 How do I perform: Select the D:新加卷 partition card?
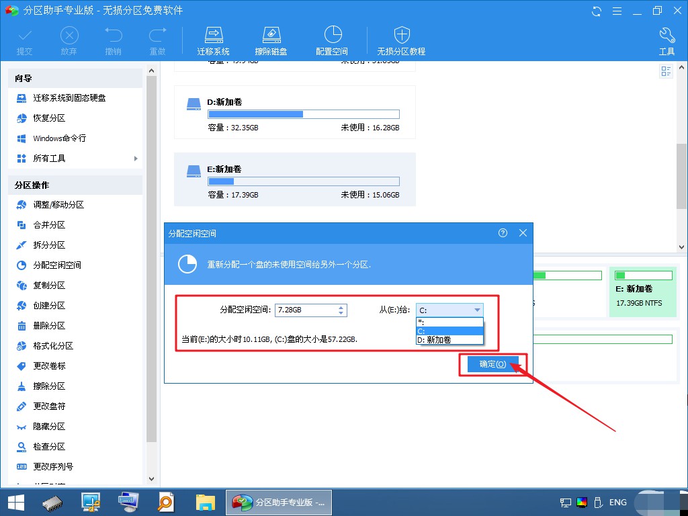coord(295,112)
